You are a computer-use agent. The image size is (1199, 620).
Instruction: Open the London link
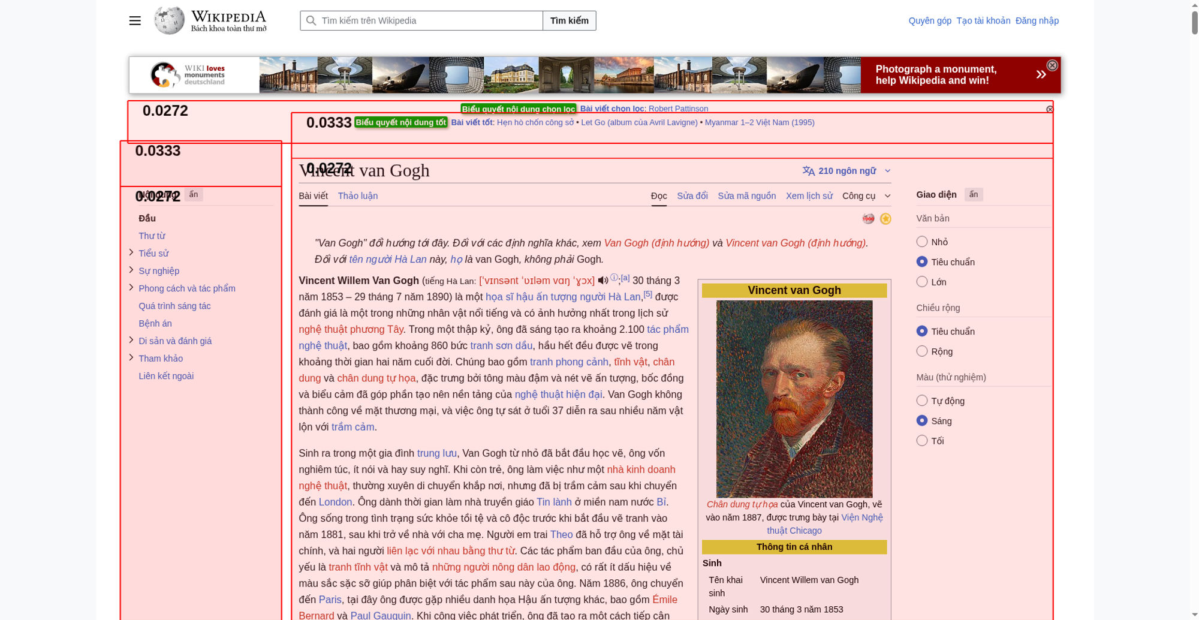coord(335,502)
